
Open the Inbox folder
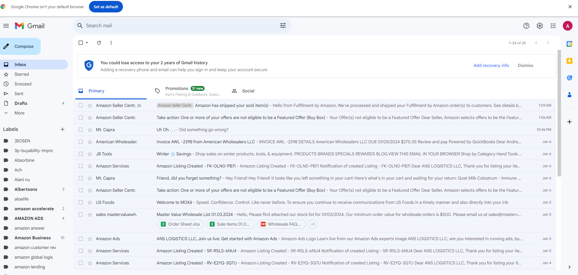(x=34, y=65)
